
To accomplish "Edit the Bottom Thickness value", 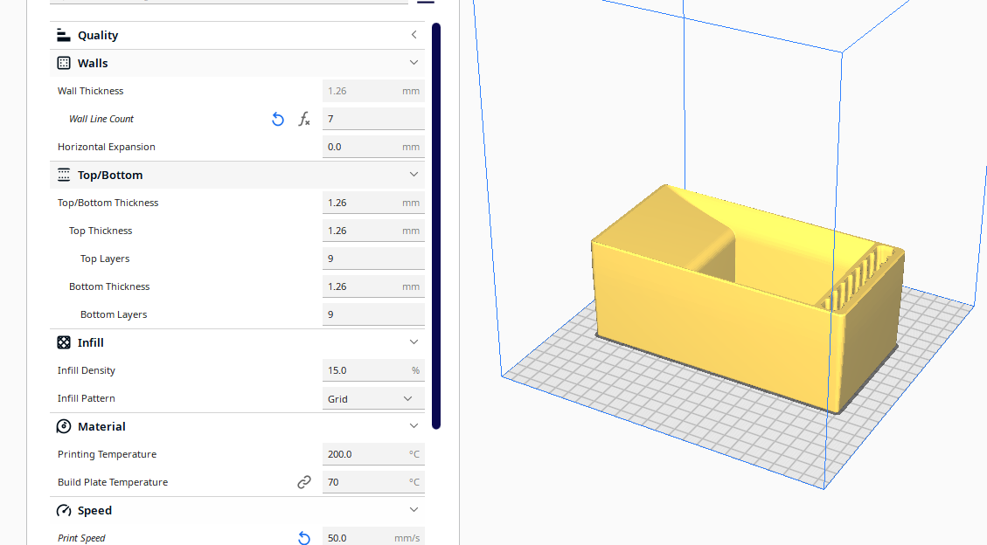I will pos(373,286).
